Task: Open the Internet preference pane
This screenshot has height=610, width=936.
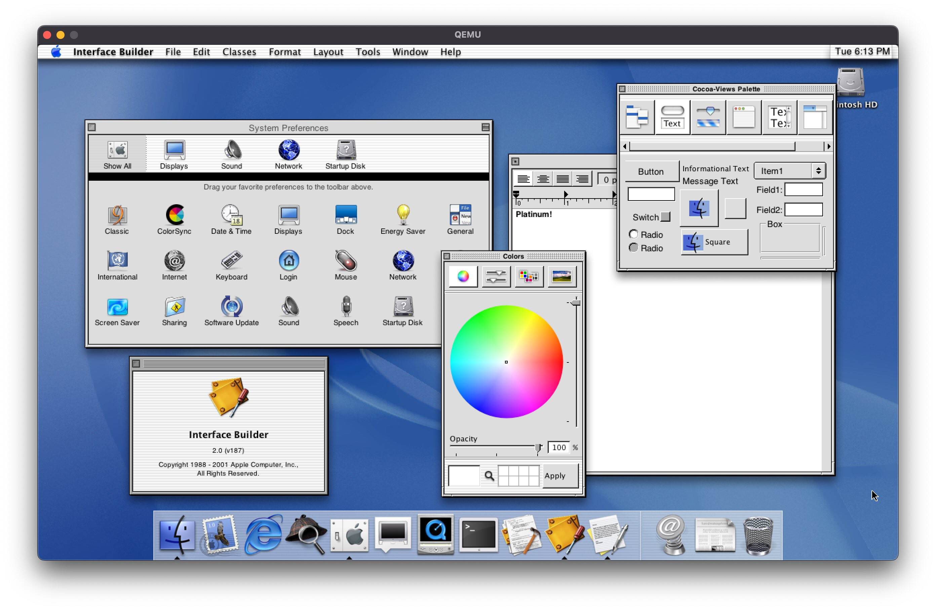Action: pyautogui.click(x=174, y=265)
